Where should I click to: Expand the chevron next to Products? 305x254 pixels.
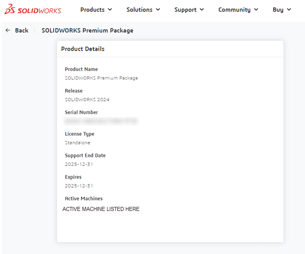pyautogui.click(x=110, y=10)
